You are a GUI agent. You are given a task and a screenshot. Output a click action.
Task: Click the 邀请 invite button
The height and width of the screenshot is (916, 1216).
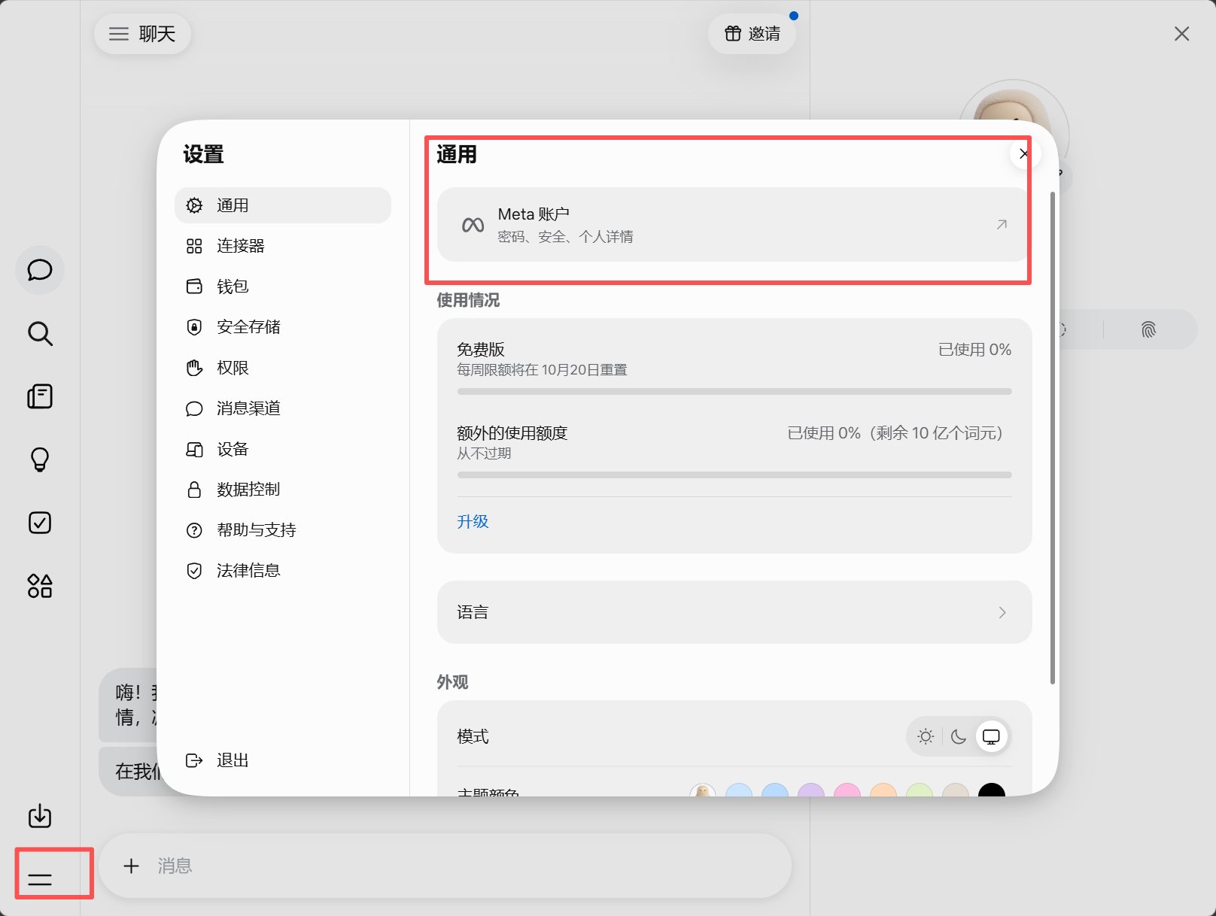click(x=752, y=34)
